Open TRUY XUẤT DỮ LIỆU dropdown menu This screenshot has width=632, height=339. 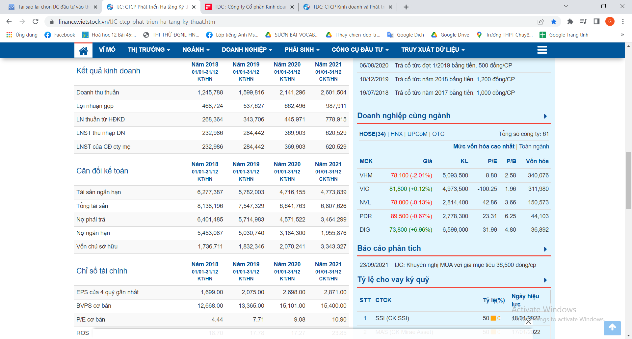tap(433, 50)
